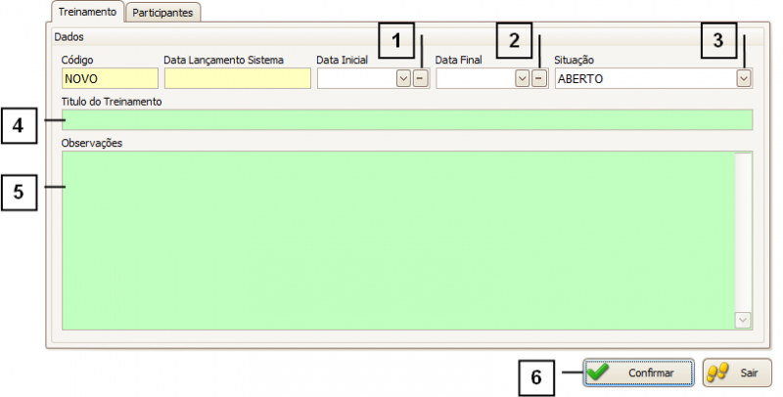Click the yellow footprints icon on Sair

point(716,373)
